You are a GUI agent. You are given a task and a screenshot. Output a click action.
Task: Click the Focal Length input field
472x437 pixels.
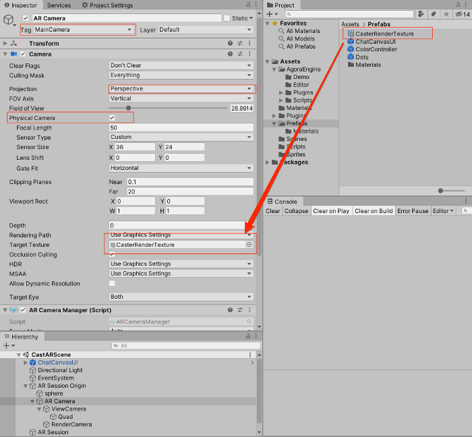point(181,127)
